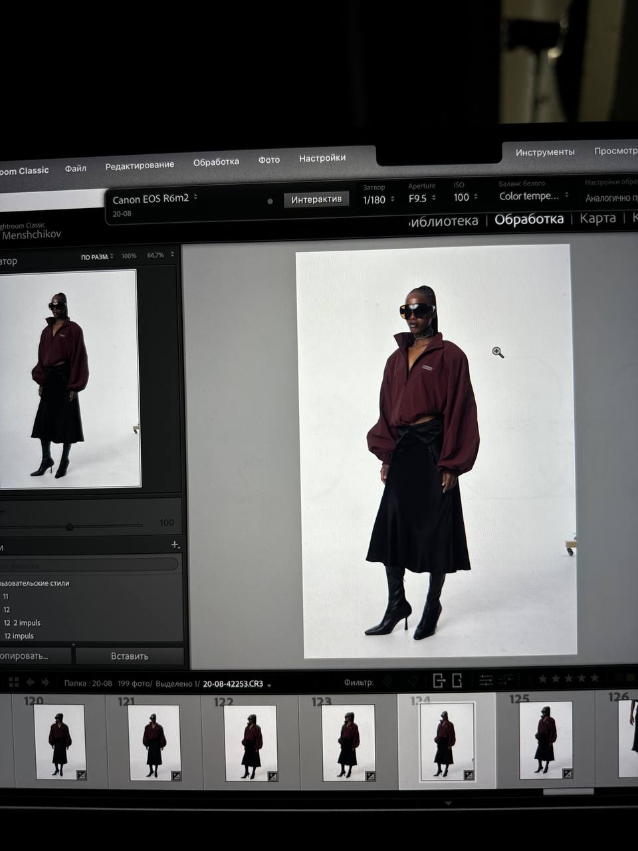Click the first filter flag icon
Viewport: 638px width, 851px height.
[x=387, y=681]
